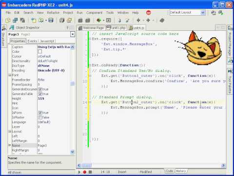Image resolution: width=234 pixels, height=176 pixels.
Task: Check the IsMaster checkbox
Action: (40, 117)
